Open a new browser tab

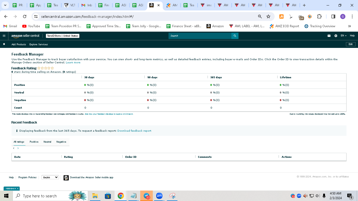click(304, 5)
